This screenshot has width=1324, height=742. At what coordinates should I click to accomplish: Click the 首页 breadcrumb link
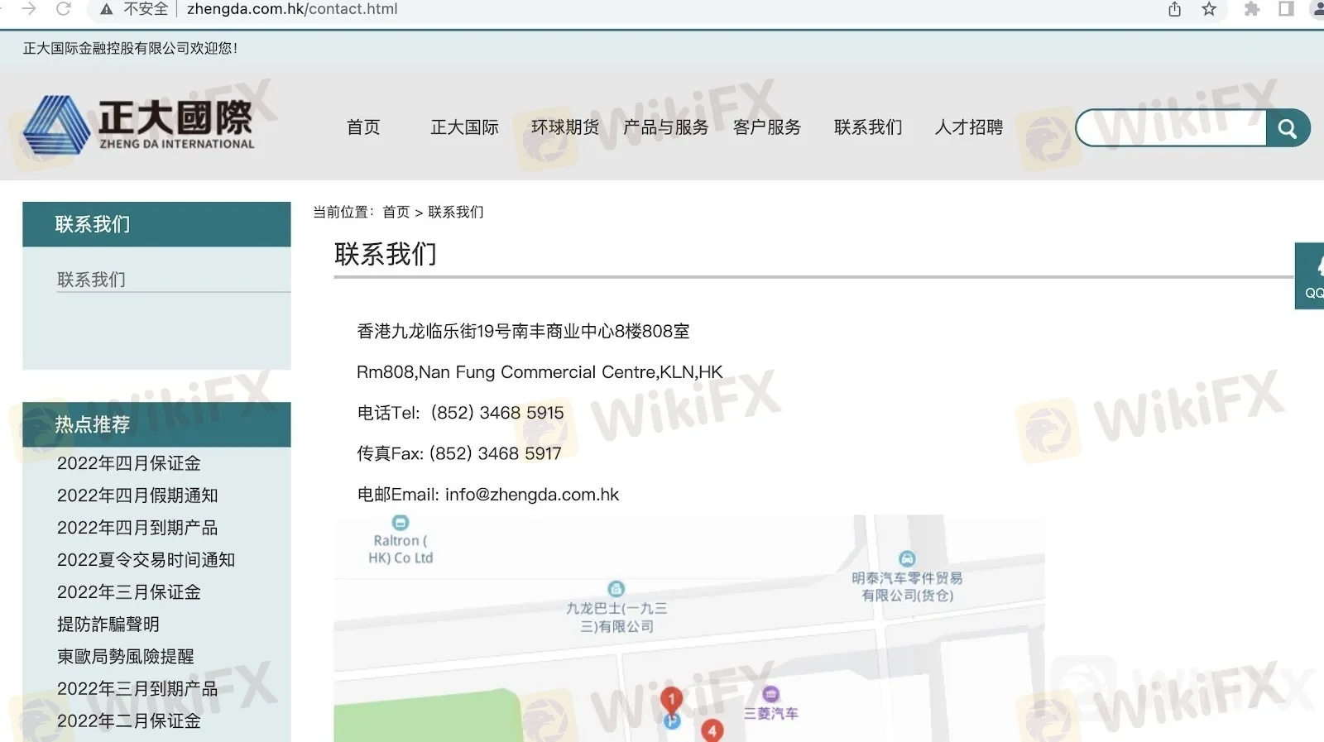(396, 213)
